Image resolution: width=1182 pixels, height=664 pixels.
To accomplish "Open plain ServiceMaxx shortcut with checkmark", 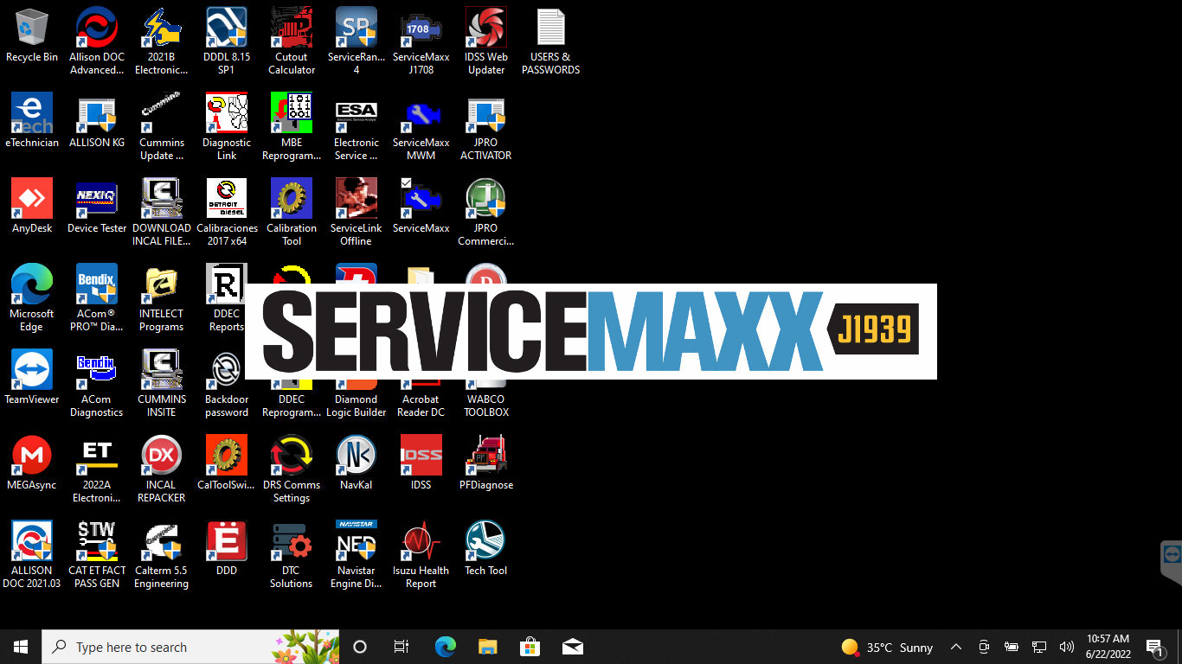I will click(421, 207).
